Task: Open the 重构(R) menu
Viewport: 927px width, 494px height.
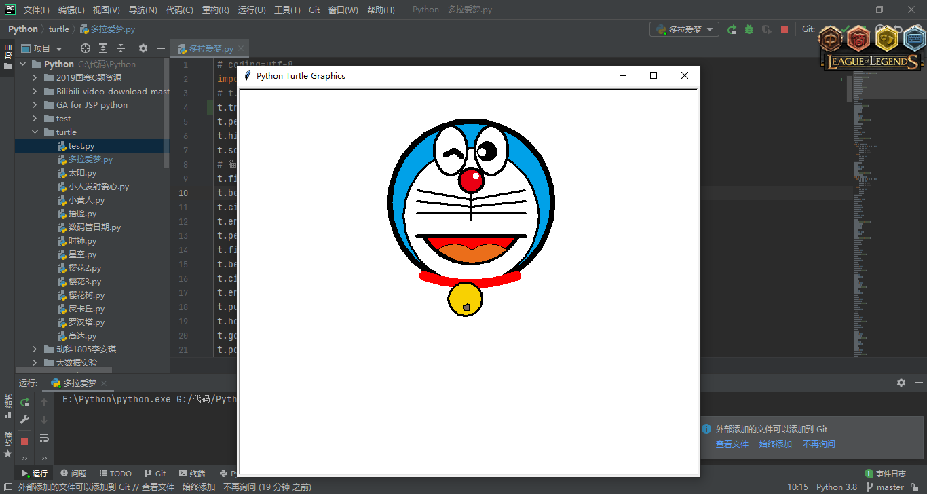Action: (215, 10)
